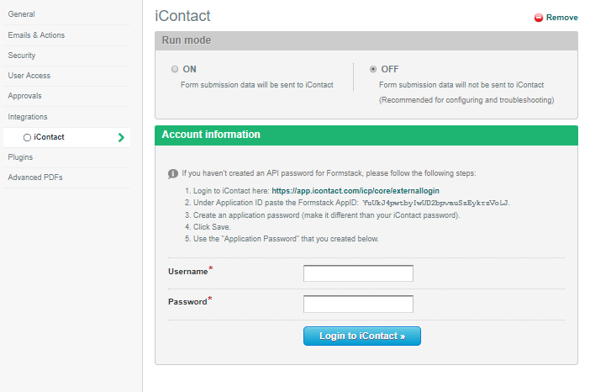The height and width of the screenshot is (392, 590).
Task: Click the Remove link text
Action: (562, 18)
